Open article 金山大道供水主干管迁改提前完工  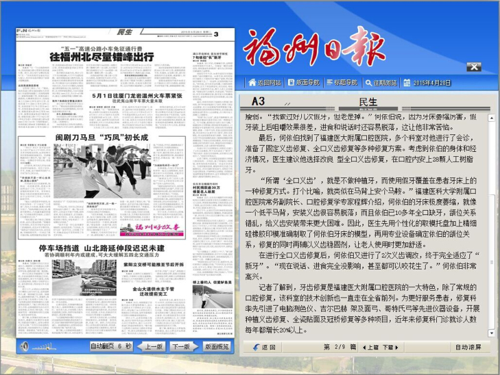tap(154, 291)
